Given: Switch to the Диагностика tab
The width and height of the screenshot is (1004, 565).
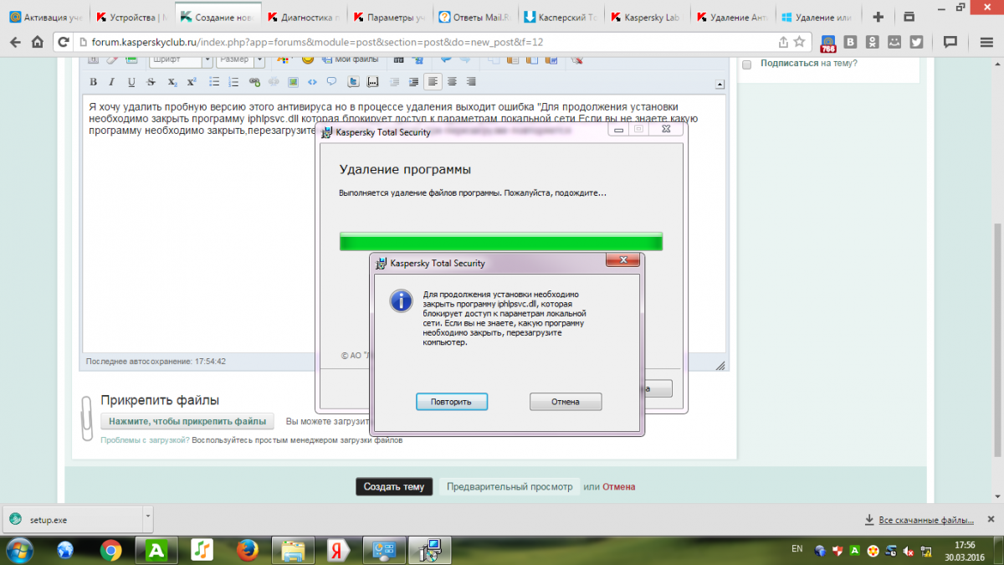Looking at the screenshot, I should click(305, 17).
